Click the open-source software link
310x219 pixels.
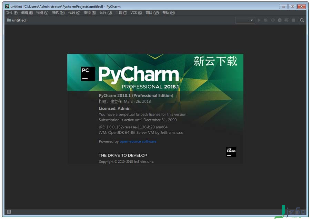pyautogui.click(x=138, y=141)
